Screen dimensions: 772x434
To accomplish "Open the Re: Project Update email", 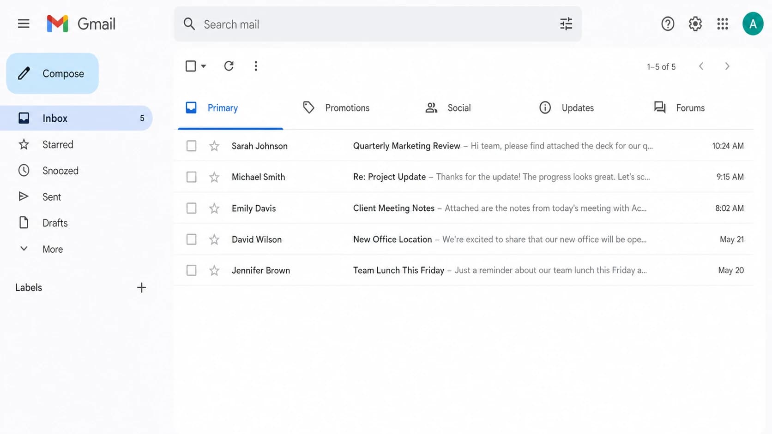I will click(x=464, y=177).
